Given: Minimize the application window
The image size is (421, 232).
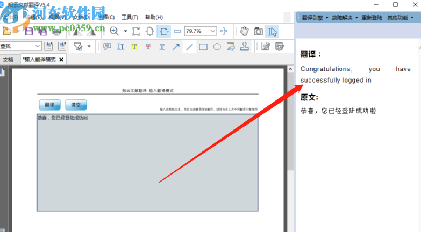Looking at the screenshot, I should pyautogui.click(x=376, y=4).
